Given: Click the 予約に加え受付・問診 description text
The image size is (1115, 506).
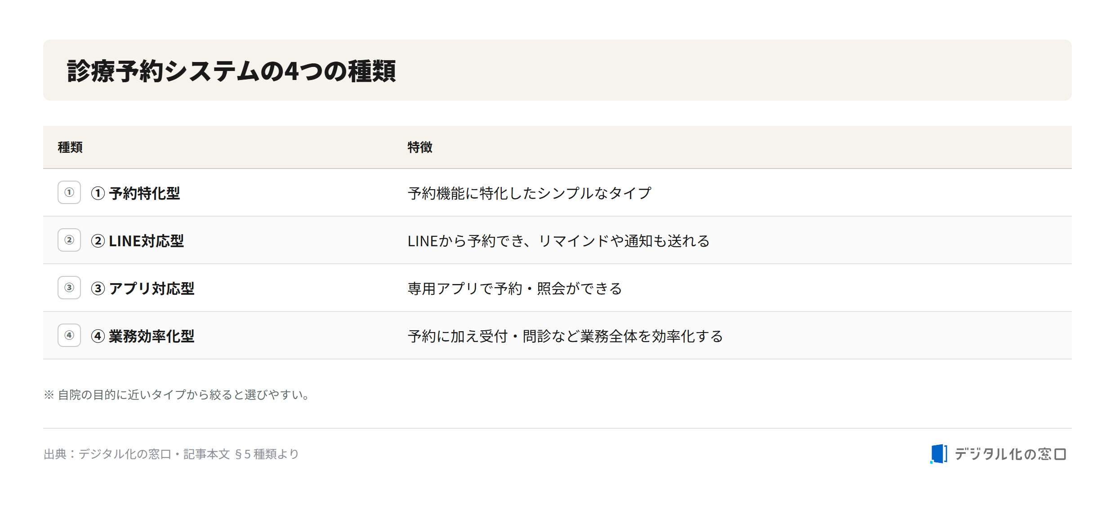Looking at the screenshot, I should (565, 336).
